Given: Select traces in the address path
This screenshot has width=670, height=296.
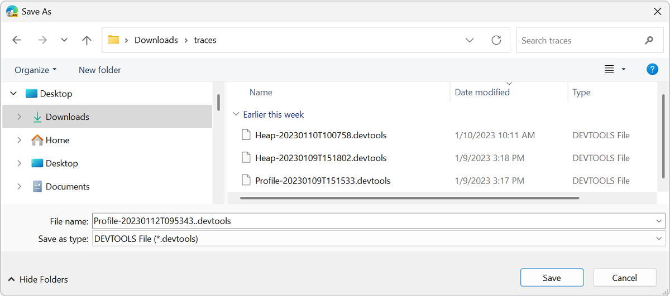Looking at the screenshot, I should 205,40.
